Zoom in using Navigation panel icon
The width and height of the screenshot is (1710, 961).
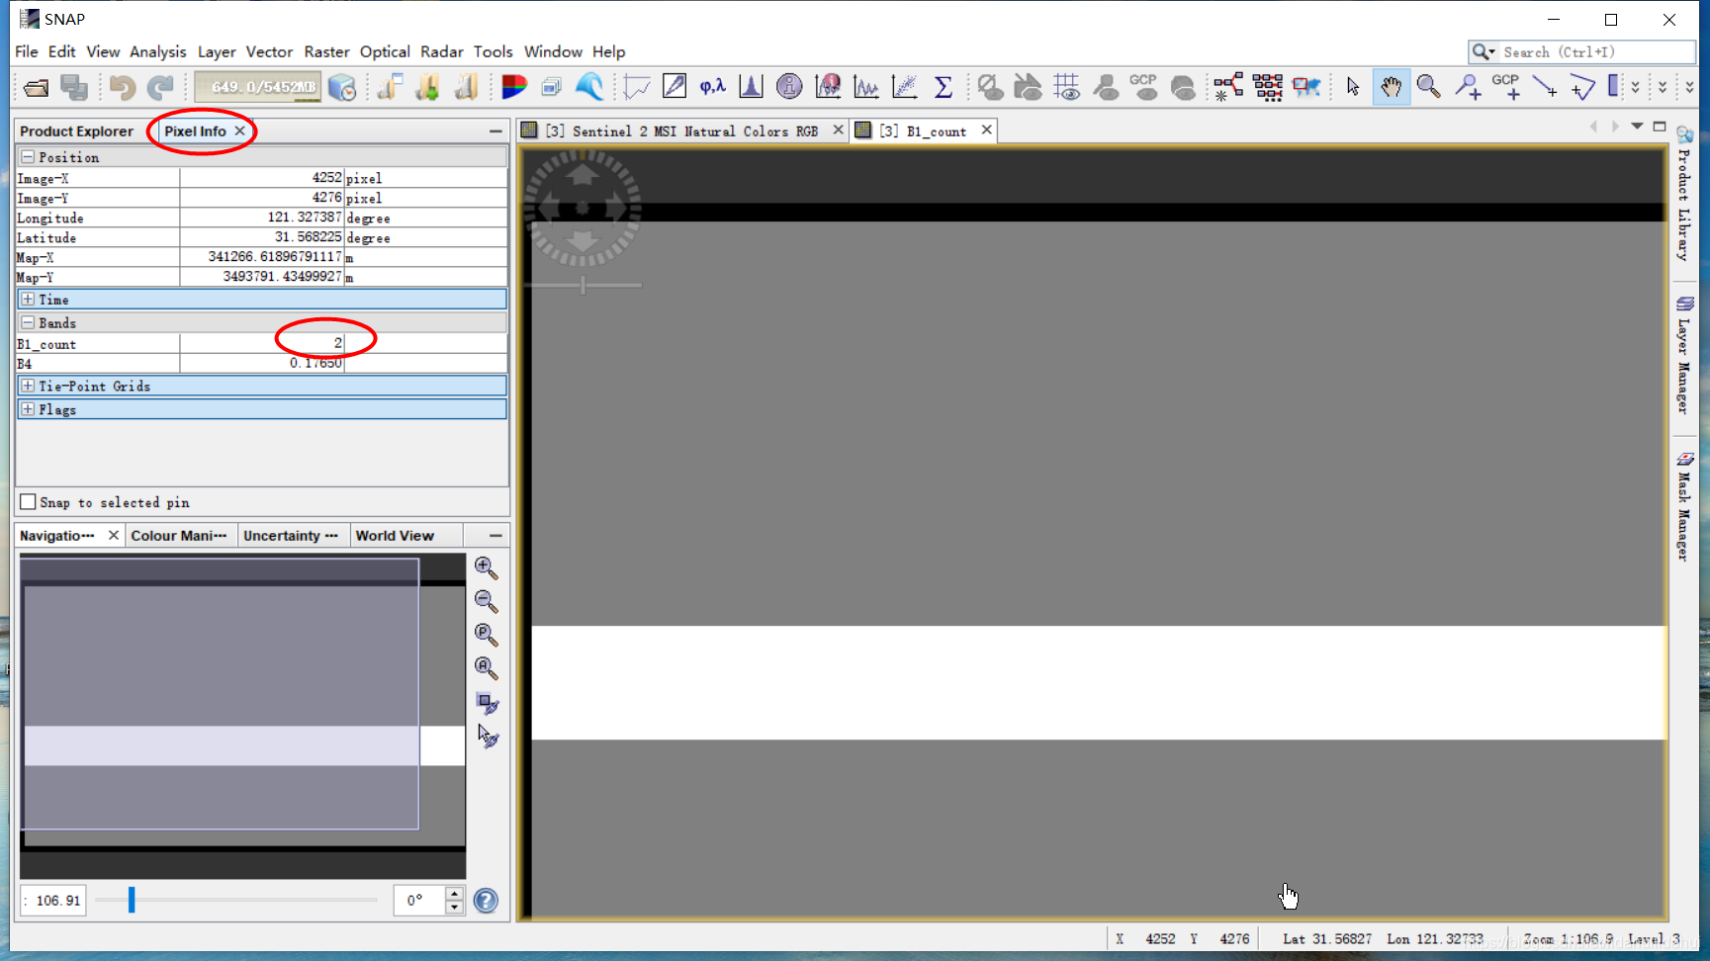click(x=486, y=568)
